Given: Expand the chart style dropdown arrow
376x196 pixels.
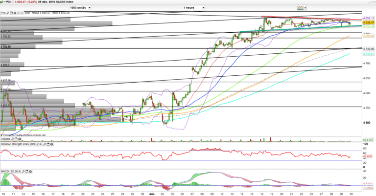Looking at the screenshot, I should (306, 8).
